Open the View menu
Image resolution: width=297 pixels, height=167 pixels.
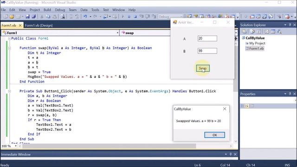tap(22, 10)
